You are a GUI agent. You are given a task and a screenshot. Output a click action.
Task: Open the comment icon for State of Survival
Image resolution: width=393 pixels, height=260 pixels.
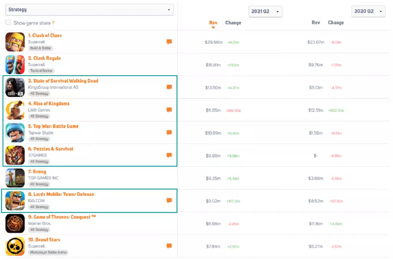169,87
